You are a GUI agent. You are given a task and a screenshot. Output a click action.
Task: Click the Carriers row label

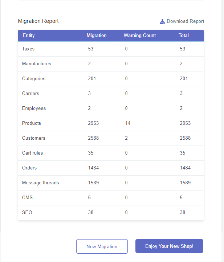tap(30, 94)
